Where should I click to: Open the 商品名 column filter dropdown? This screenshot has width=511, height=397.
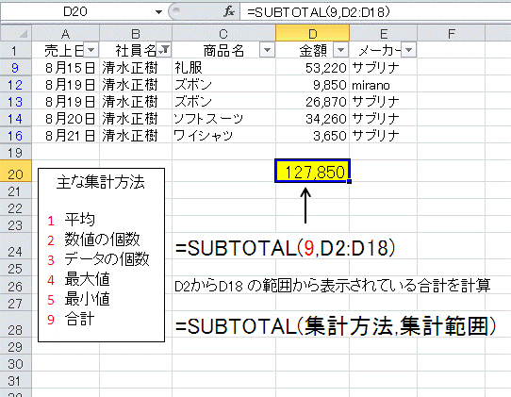pos(267,50)
